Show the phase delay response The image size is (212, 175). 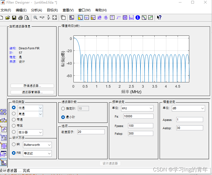click(106, 17)
